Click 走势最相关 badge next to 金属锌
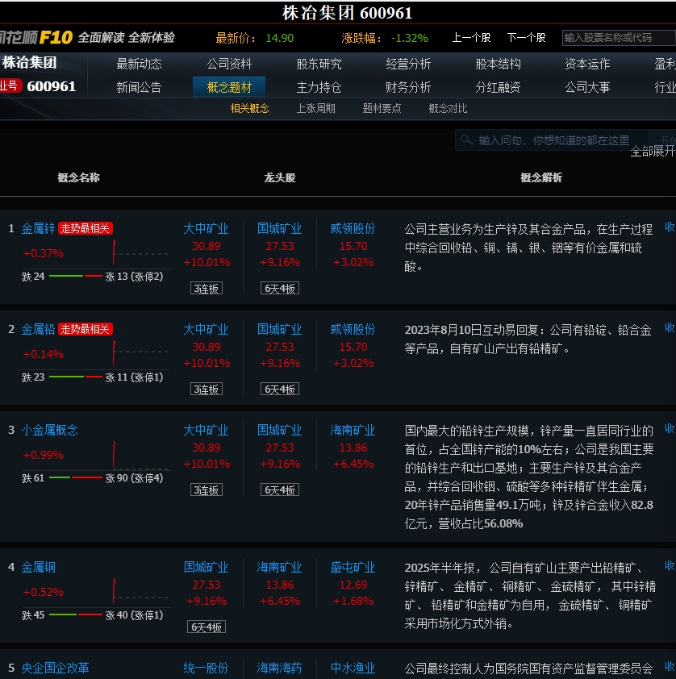 click(86, 228)
